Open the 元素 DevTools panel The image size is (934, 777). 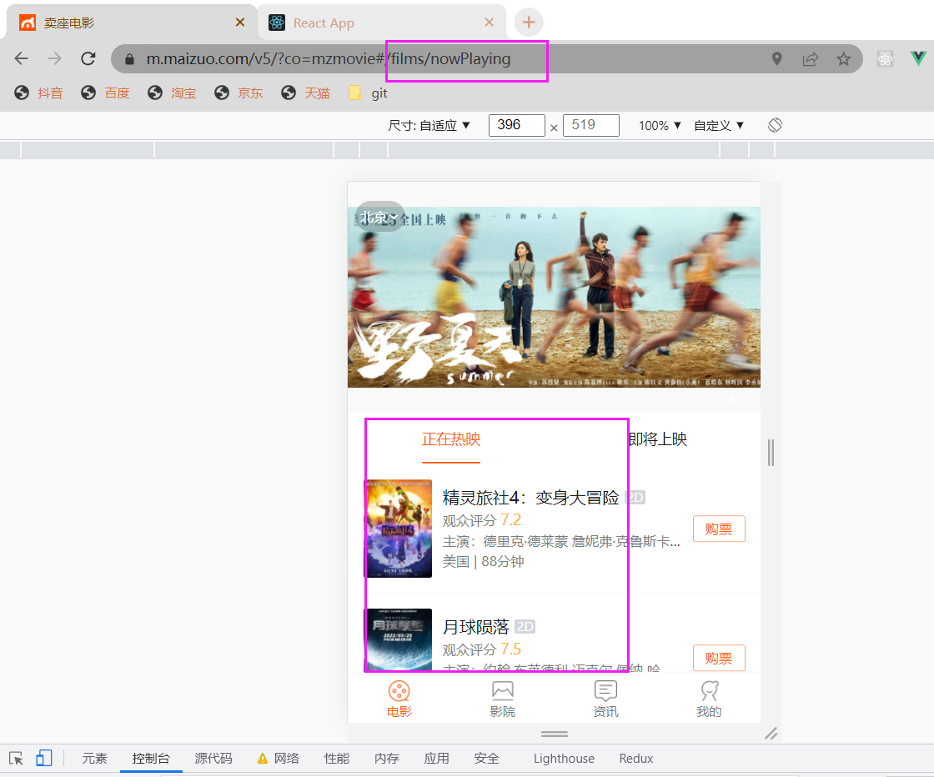click(x=94, y=759)
